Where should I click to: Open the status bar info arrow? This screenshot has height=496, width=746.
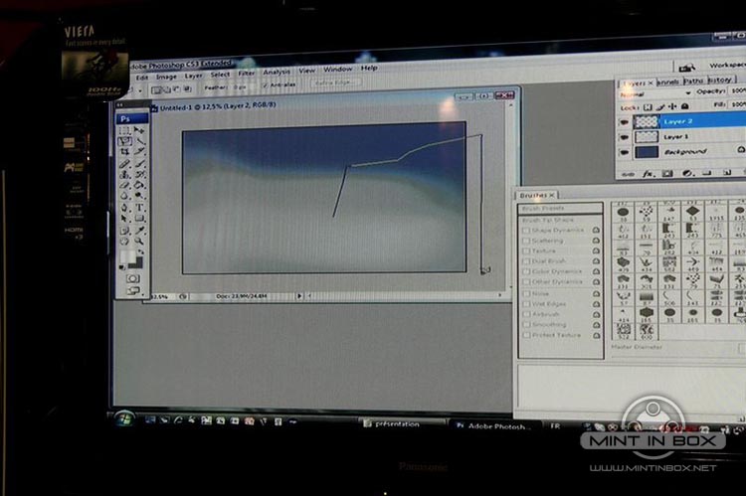299,296
